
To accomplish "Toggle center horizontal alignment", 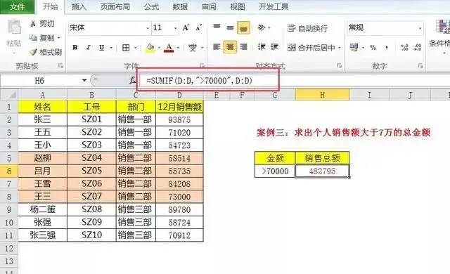I will click(x=230, y=46).
